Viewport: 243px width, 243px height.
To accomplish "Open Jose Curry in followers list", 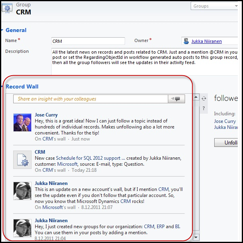I will click(x=225, y=121).
